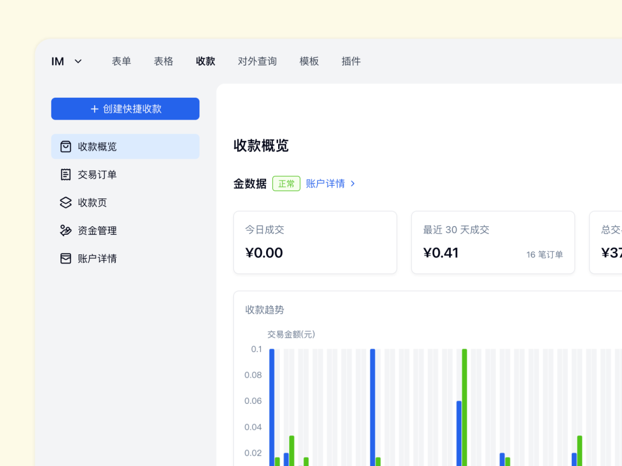Image resolution: width=622 pixels, height=466 pixels.
Task: Click the ¥0.41 amount
Action: coord(441,253)
